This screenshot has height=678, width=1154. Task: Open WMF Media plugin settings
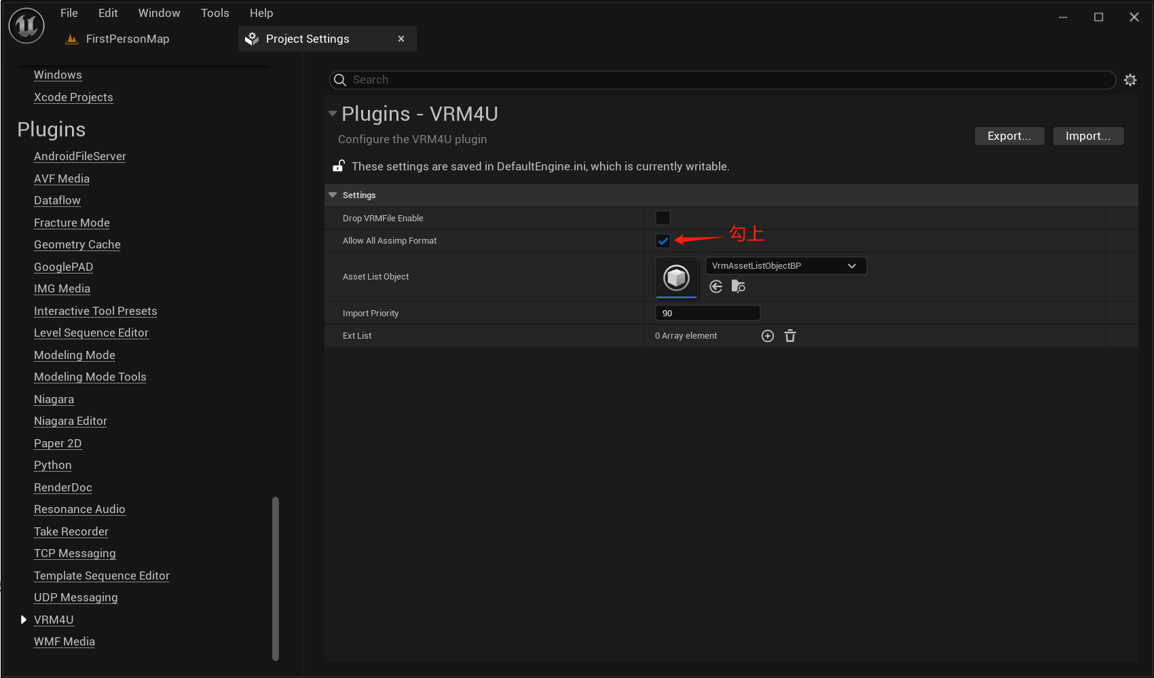click(x=64, y=641)
